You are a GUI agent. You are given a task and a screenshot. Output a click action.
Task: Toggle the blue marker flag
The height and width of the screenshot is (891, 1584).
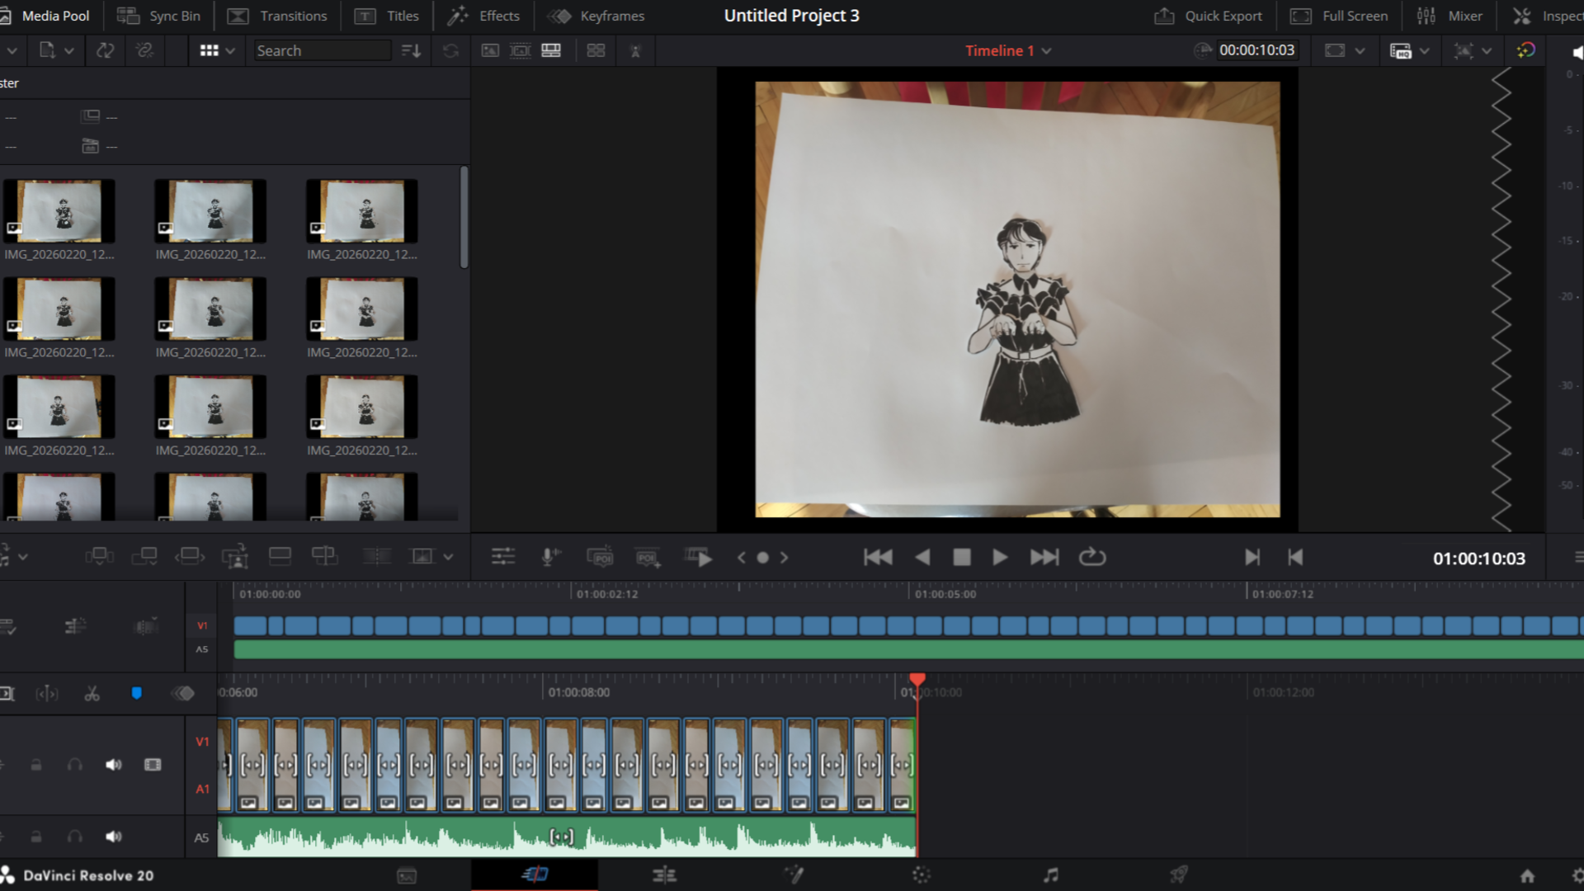coord(137,694)
